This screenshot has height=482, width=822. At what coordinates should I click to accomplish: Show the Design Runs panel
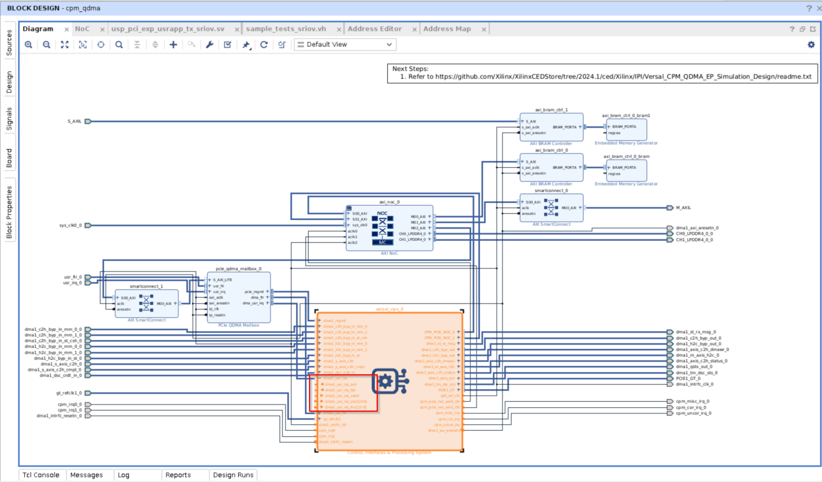click(233, 475)
